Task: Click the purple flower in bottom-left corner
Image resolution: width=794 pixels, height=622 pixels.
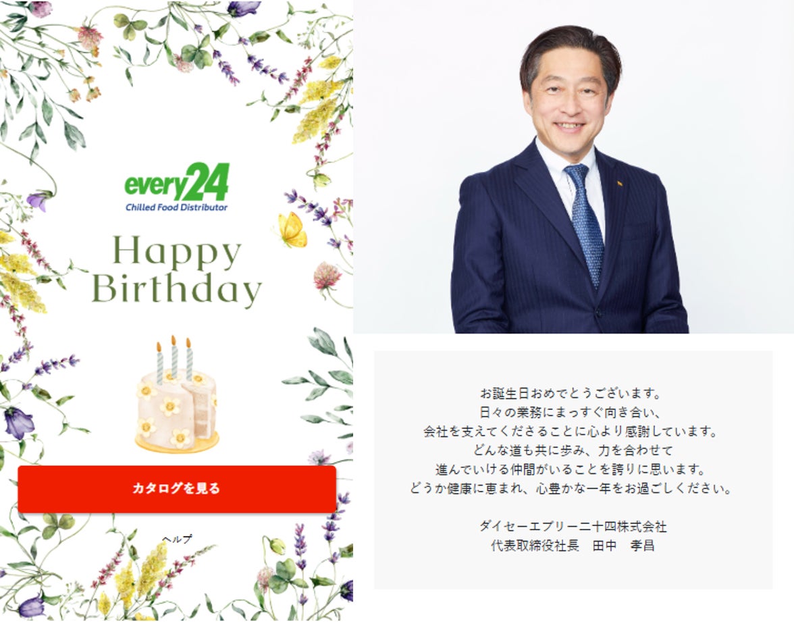Action: pos(31,606)
